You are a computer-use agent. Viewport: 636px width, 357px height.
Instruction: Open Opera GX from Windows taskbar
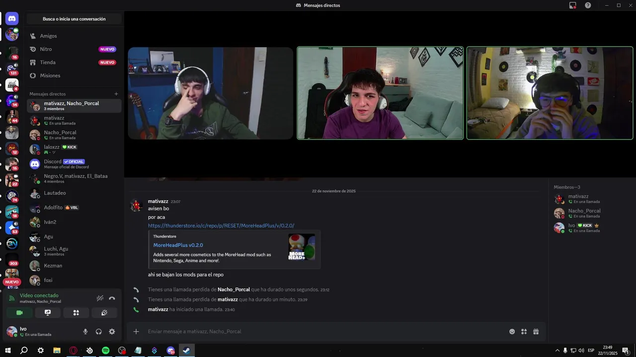point(73,351)
